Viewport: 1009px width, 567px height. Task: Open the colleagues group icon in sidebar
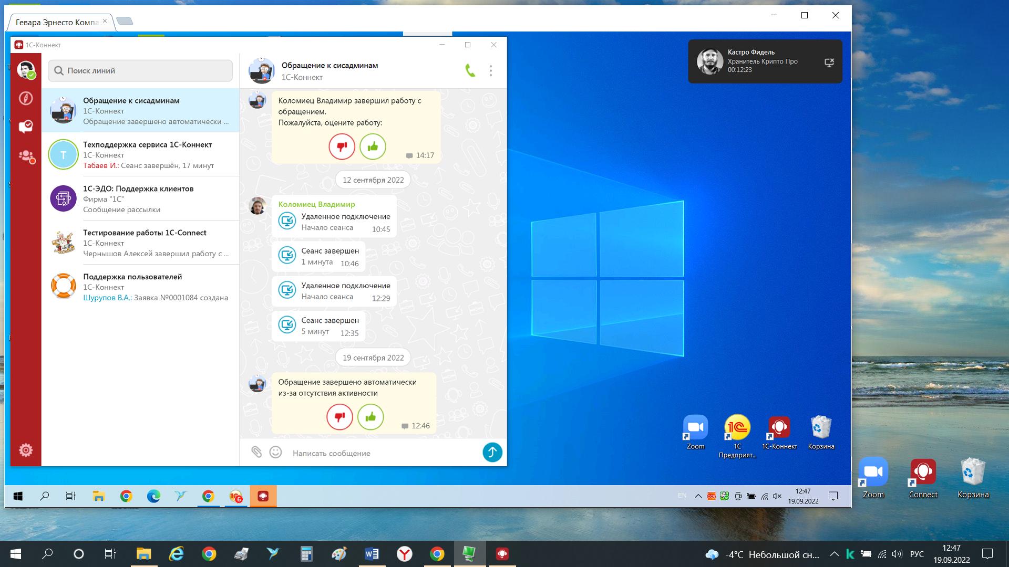click(26, 156)
